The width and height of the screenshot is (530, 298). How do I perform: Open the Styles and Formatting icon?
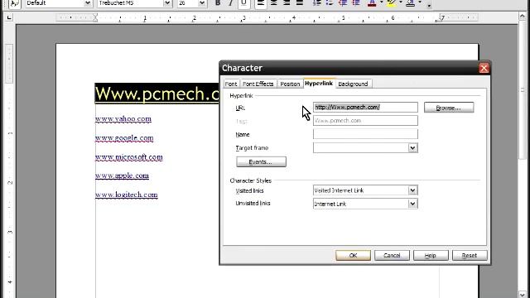(x=14, y=3)
